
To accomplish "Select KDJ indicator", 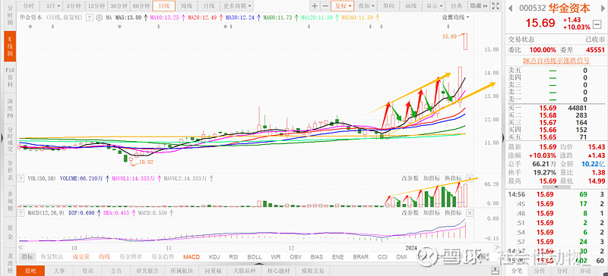I will 214,256.
